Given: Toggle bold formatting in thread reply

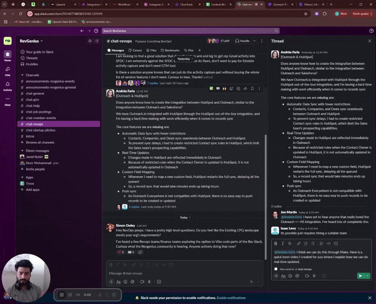Looking at the screenshot, I should (276, 243).
